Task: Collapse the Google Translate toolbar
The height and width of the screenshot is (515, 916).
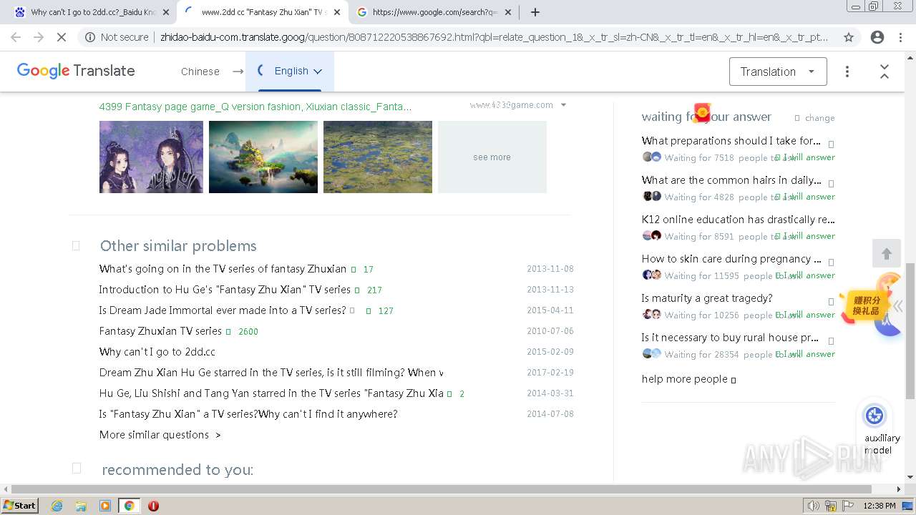Action: pos(885,72)
